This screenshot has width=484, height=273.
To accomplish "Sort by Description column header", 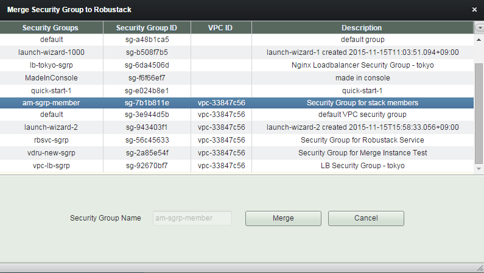I will 362,28.
